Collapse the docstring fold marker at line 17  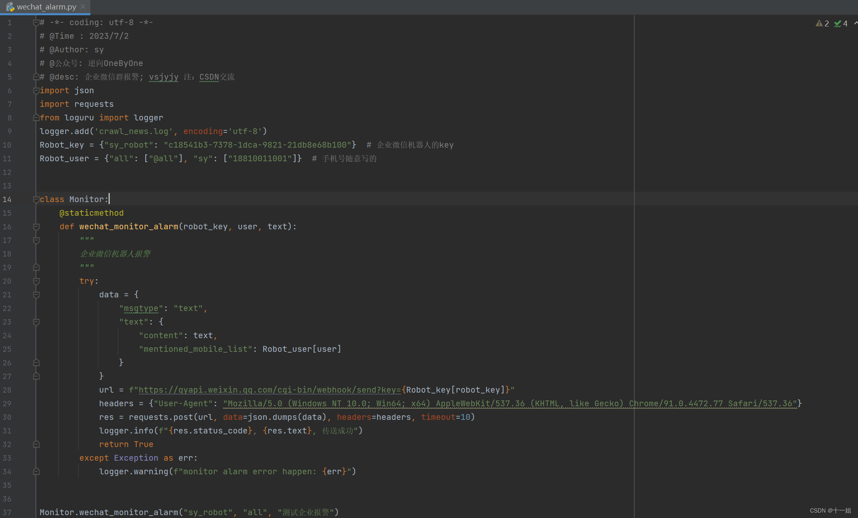(36, 240)
